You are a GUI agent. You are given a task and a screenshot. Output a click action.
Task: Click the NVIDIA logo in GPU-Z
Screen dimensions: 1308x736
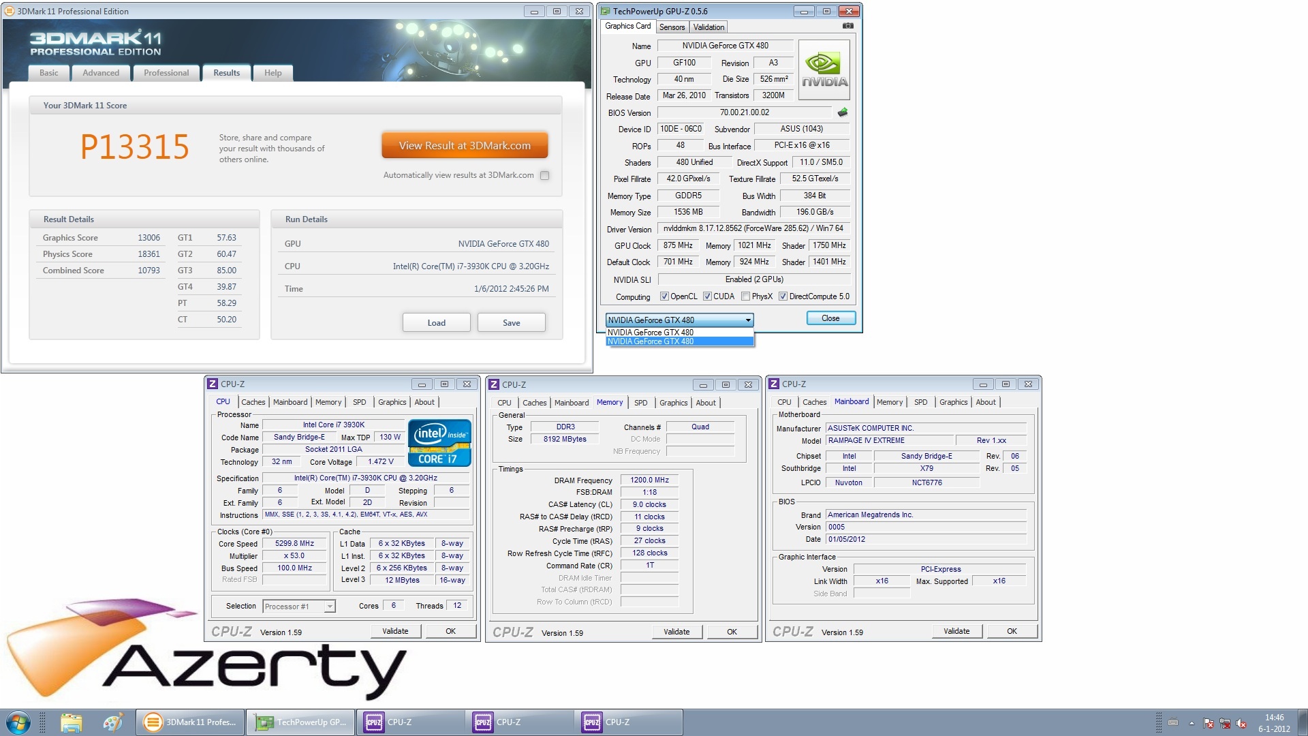click(x=824, y=70)
